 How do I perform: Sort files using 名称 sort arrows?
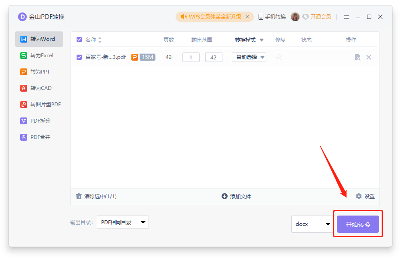(100, 40)
